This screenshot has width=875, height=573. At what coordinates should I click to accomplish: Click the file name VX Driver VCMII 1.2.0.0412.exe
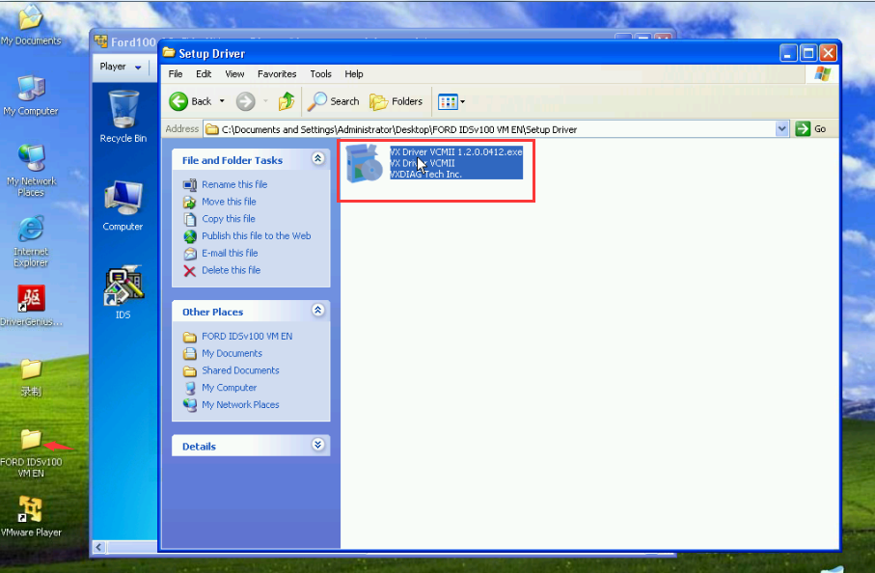coord(456,151)
